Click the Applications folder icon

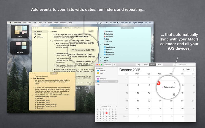(105, 47)
